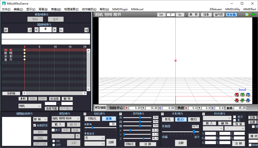This screenshot has height=148, width=258.
Task: Open the Effekseer menu
Action: tap(216, 9)
